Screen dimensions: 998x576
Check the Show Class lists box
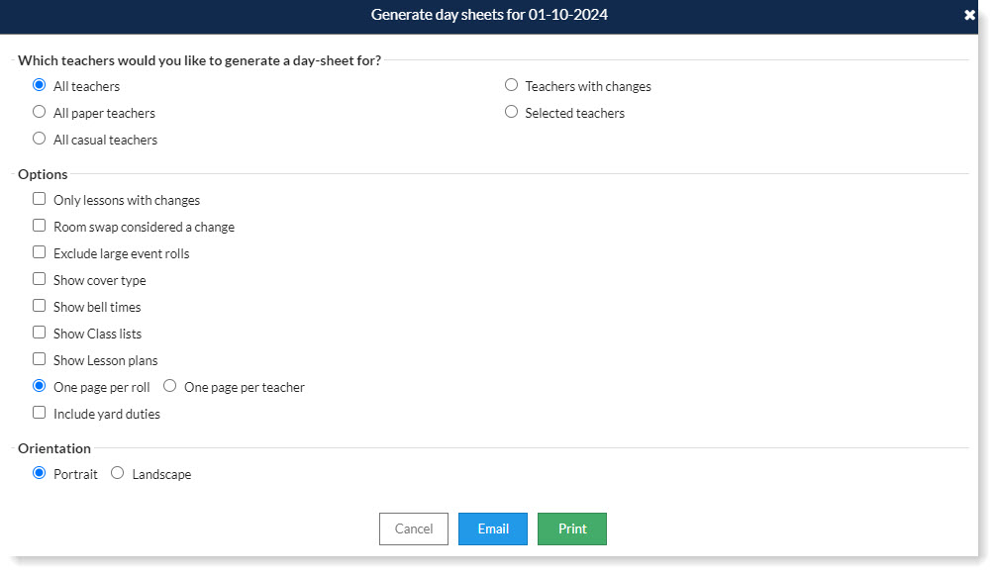pyautogui.click(x=40, y=333)
